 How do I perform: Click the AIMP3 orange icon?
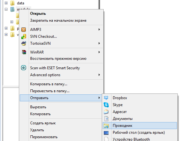[x=24, y=30]
